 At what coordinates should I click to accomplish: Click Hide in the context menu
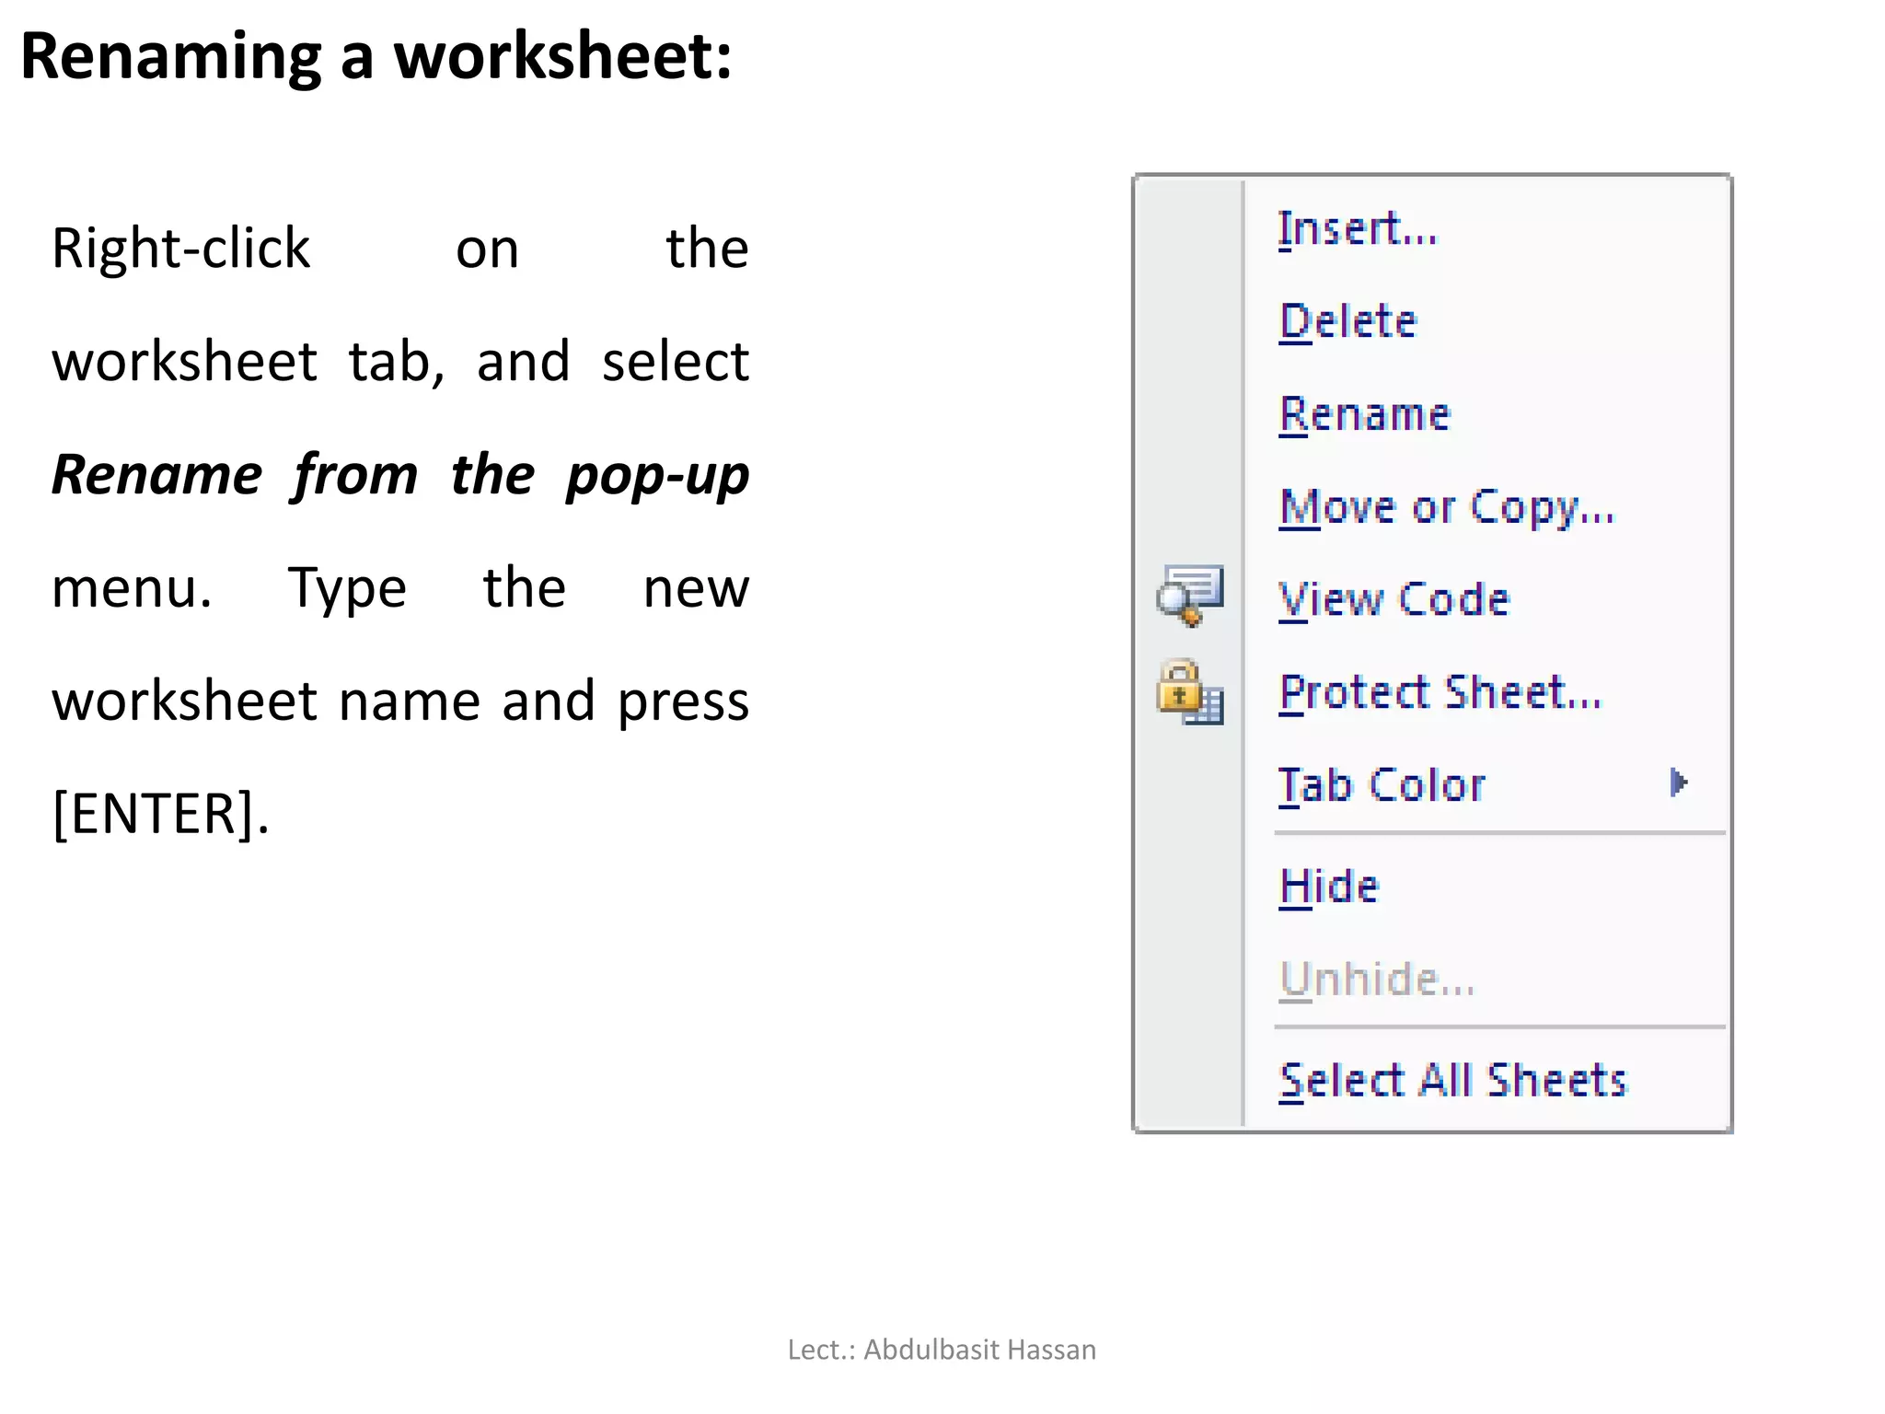[1329, 887]
